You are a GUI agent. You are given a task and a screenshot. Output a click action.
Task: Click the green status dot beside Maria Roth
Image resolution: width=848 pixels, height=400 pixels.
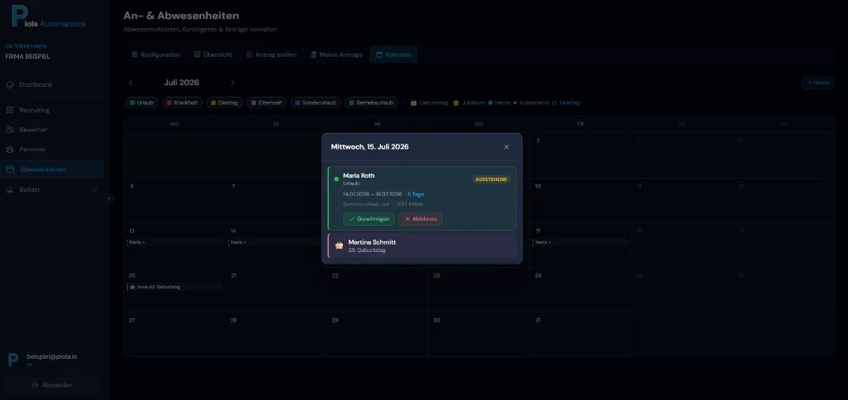[x=336, y=179]
